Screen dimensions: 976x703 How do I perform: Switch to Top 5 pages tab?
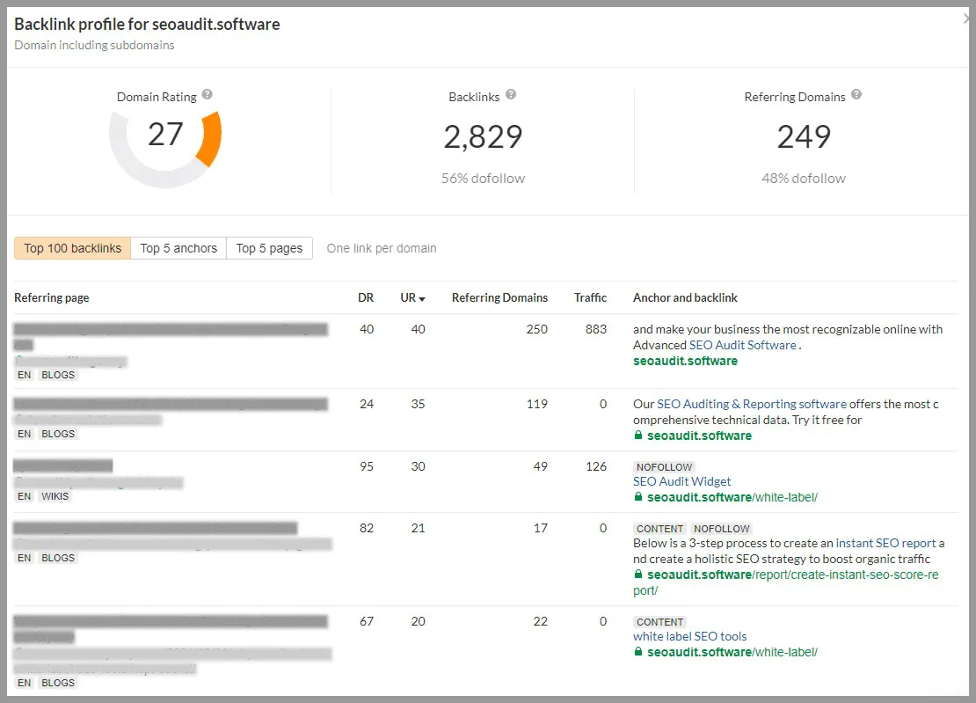tap(270, 248)
